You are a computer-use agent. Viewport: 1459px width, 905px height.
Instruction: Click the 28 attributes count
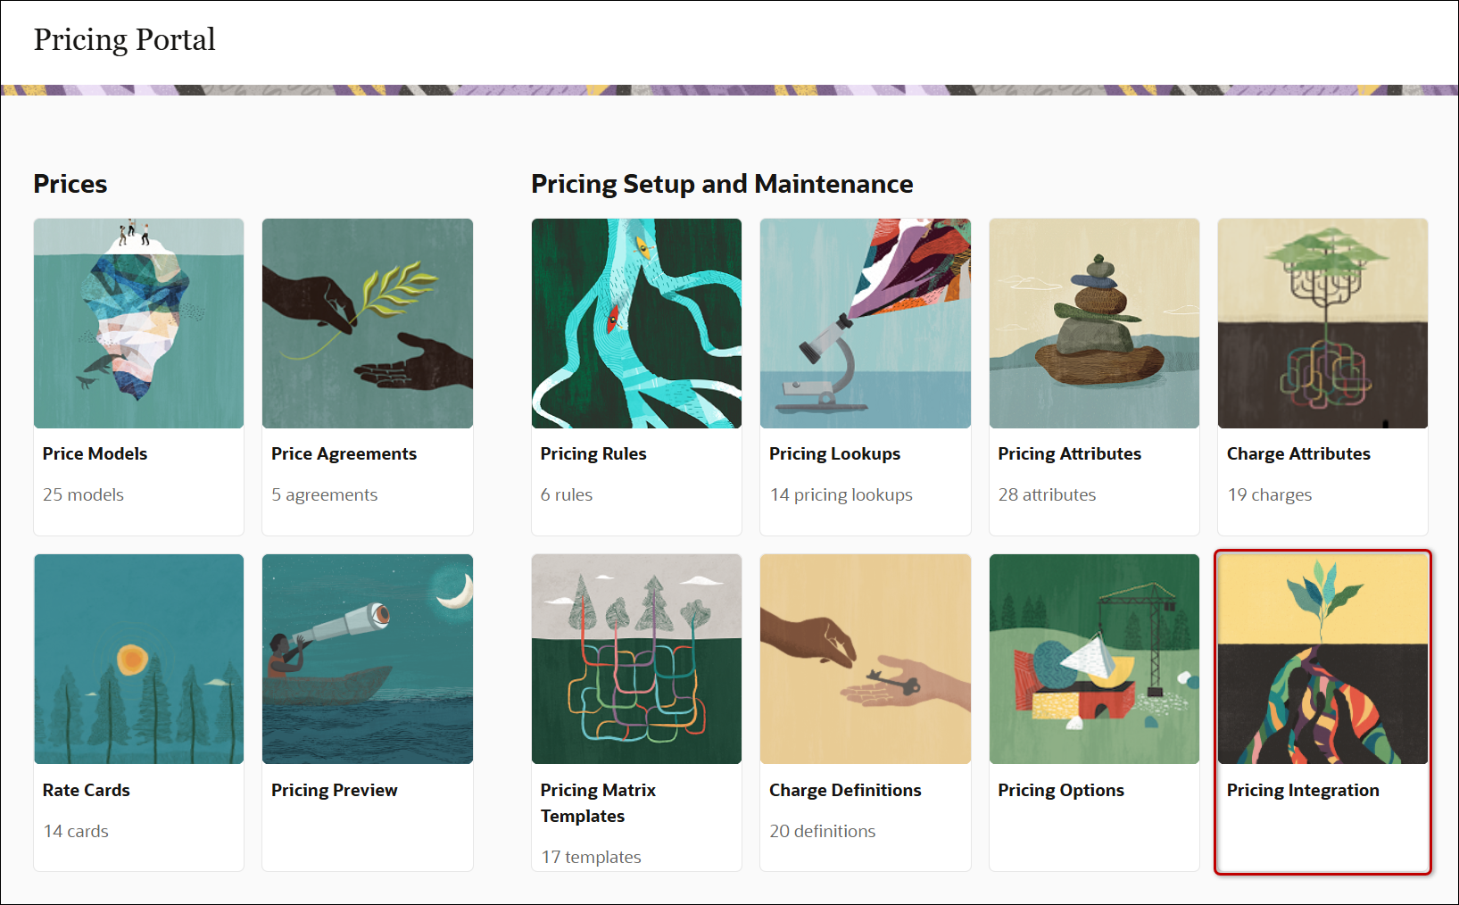1047,494
